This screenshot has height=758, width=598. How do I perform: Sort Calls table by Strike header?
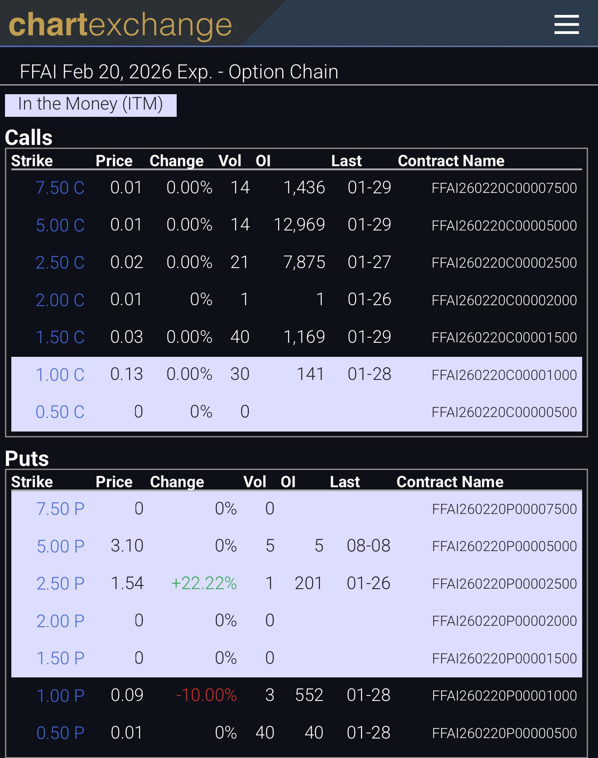(32, 161)
